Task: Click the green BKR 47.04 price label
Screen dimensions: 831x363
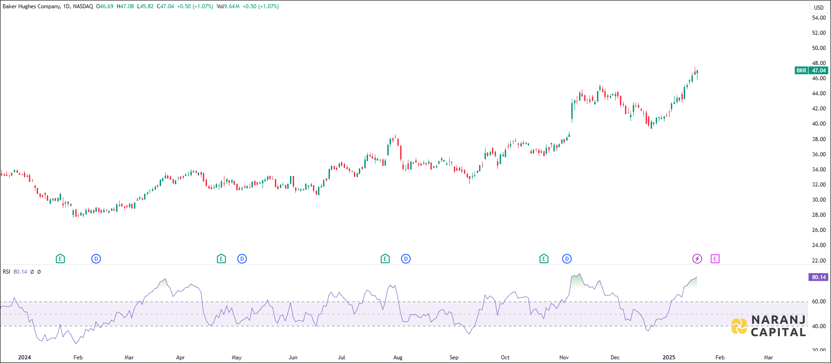Action: pyautogui.click(x=811, y=71)
